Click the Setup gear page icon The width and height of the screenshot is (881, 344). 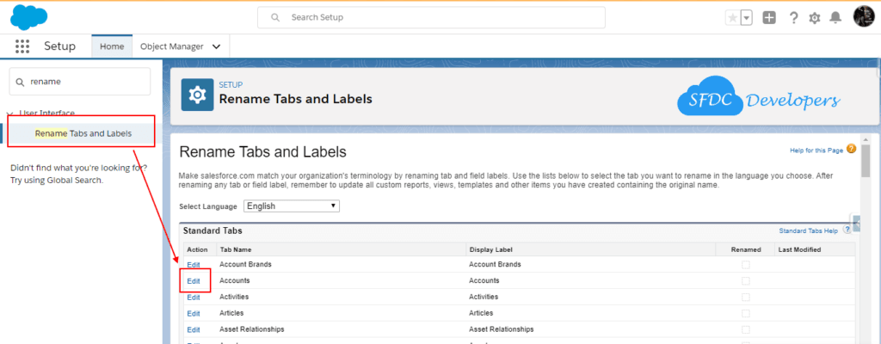point(197,95)
